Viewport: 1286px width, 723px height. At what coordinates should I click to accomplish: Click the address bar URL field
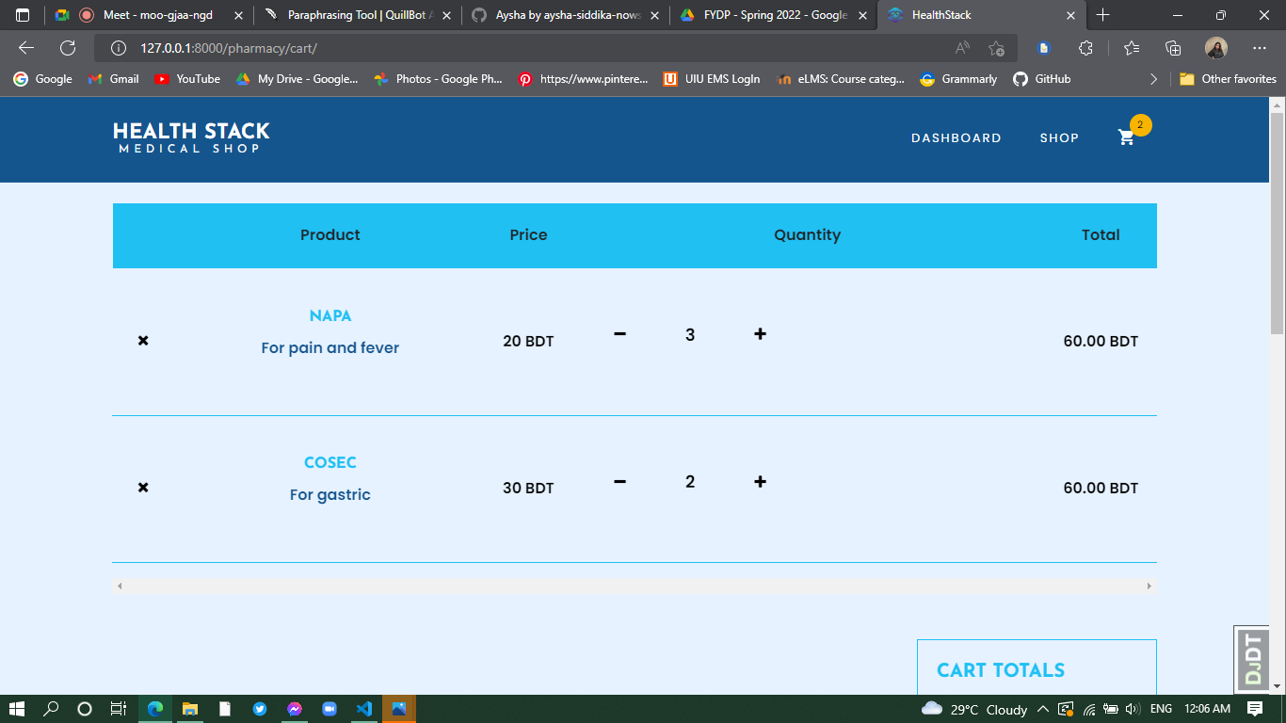click(x=527, y=48)
